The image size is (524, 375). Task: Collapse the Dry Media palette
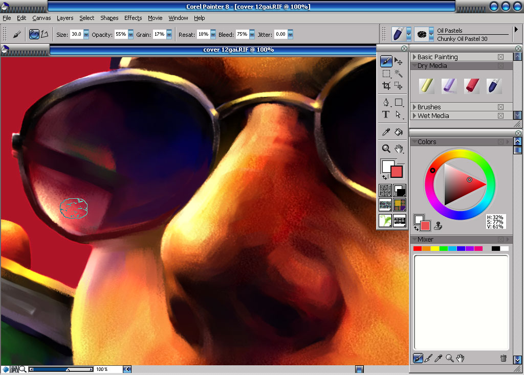pyautogui.click(x=414, y=65)
